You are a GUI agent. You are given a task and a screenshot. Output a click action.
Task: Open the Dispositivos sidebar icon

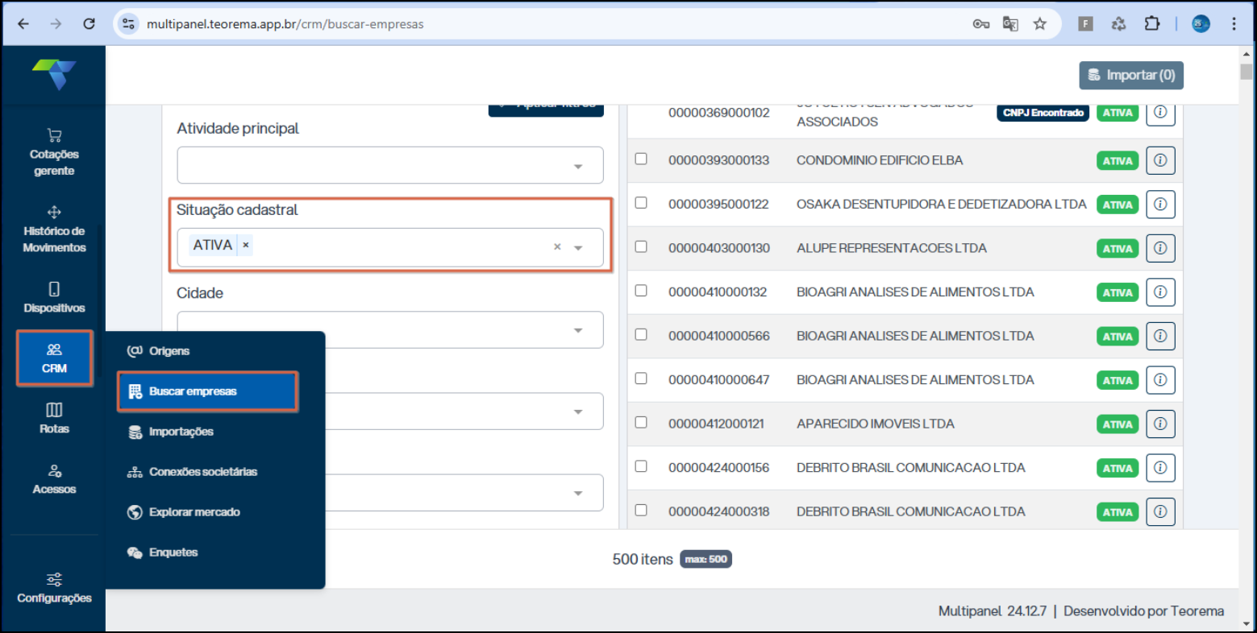pyautogui.click(x=54, y=297)
